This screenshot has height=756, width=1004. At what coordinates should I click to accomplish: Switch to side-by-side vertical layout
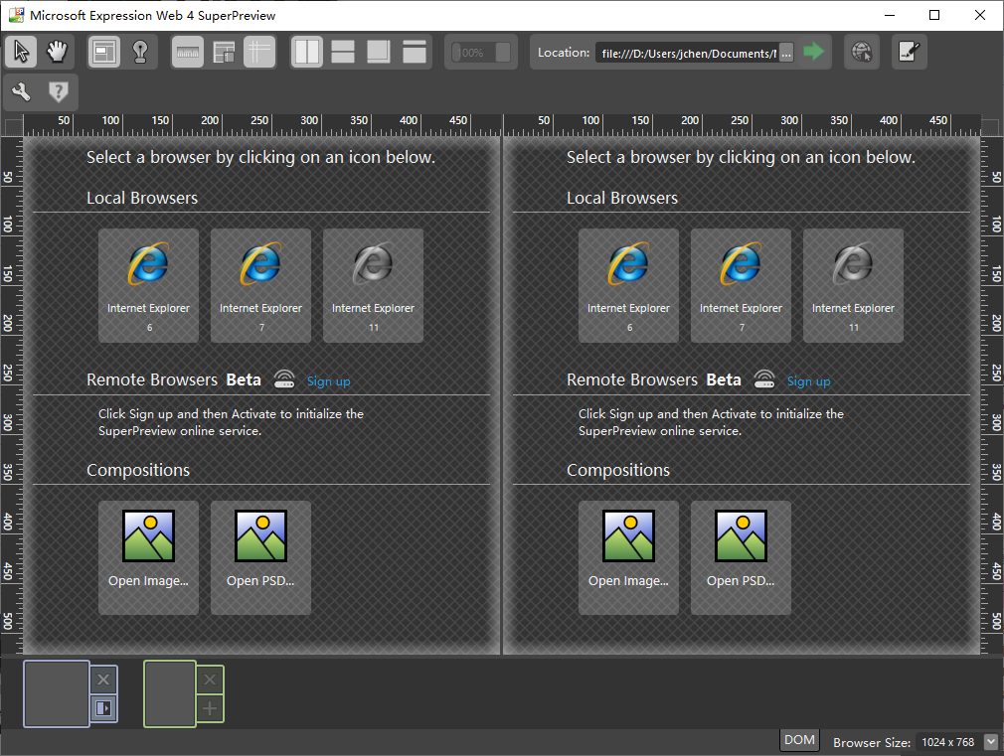click(x=307, y=52)
